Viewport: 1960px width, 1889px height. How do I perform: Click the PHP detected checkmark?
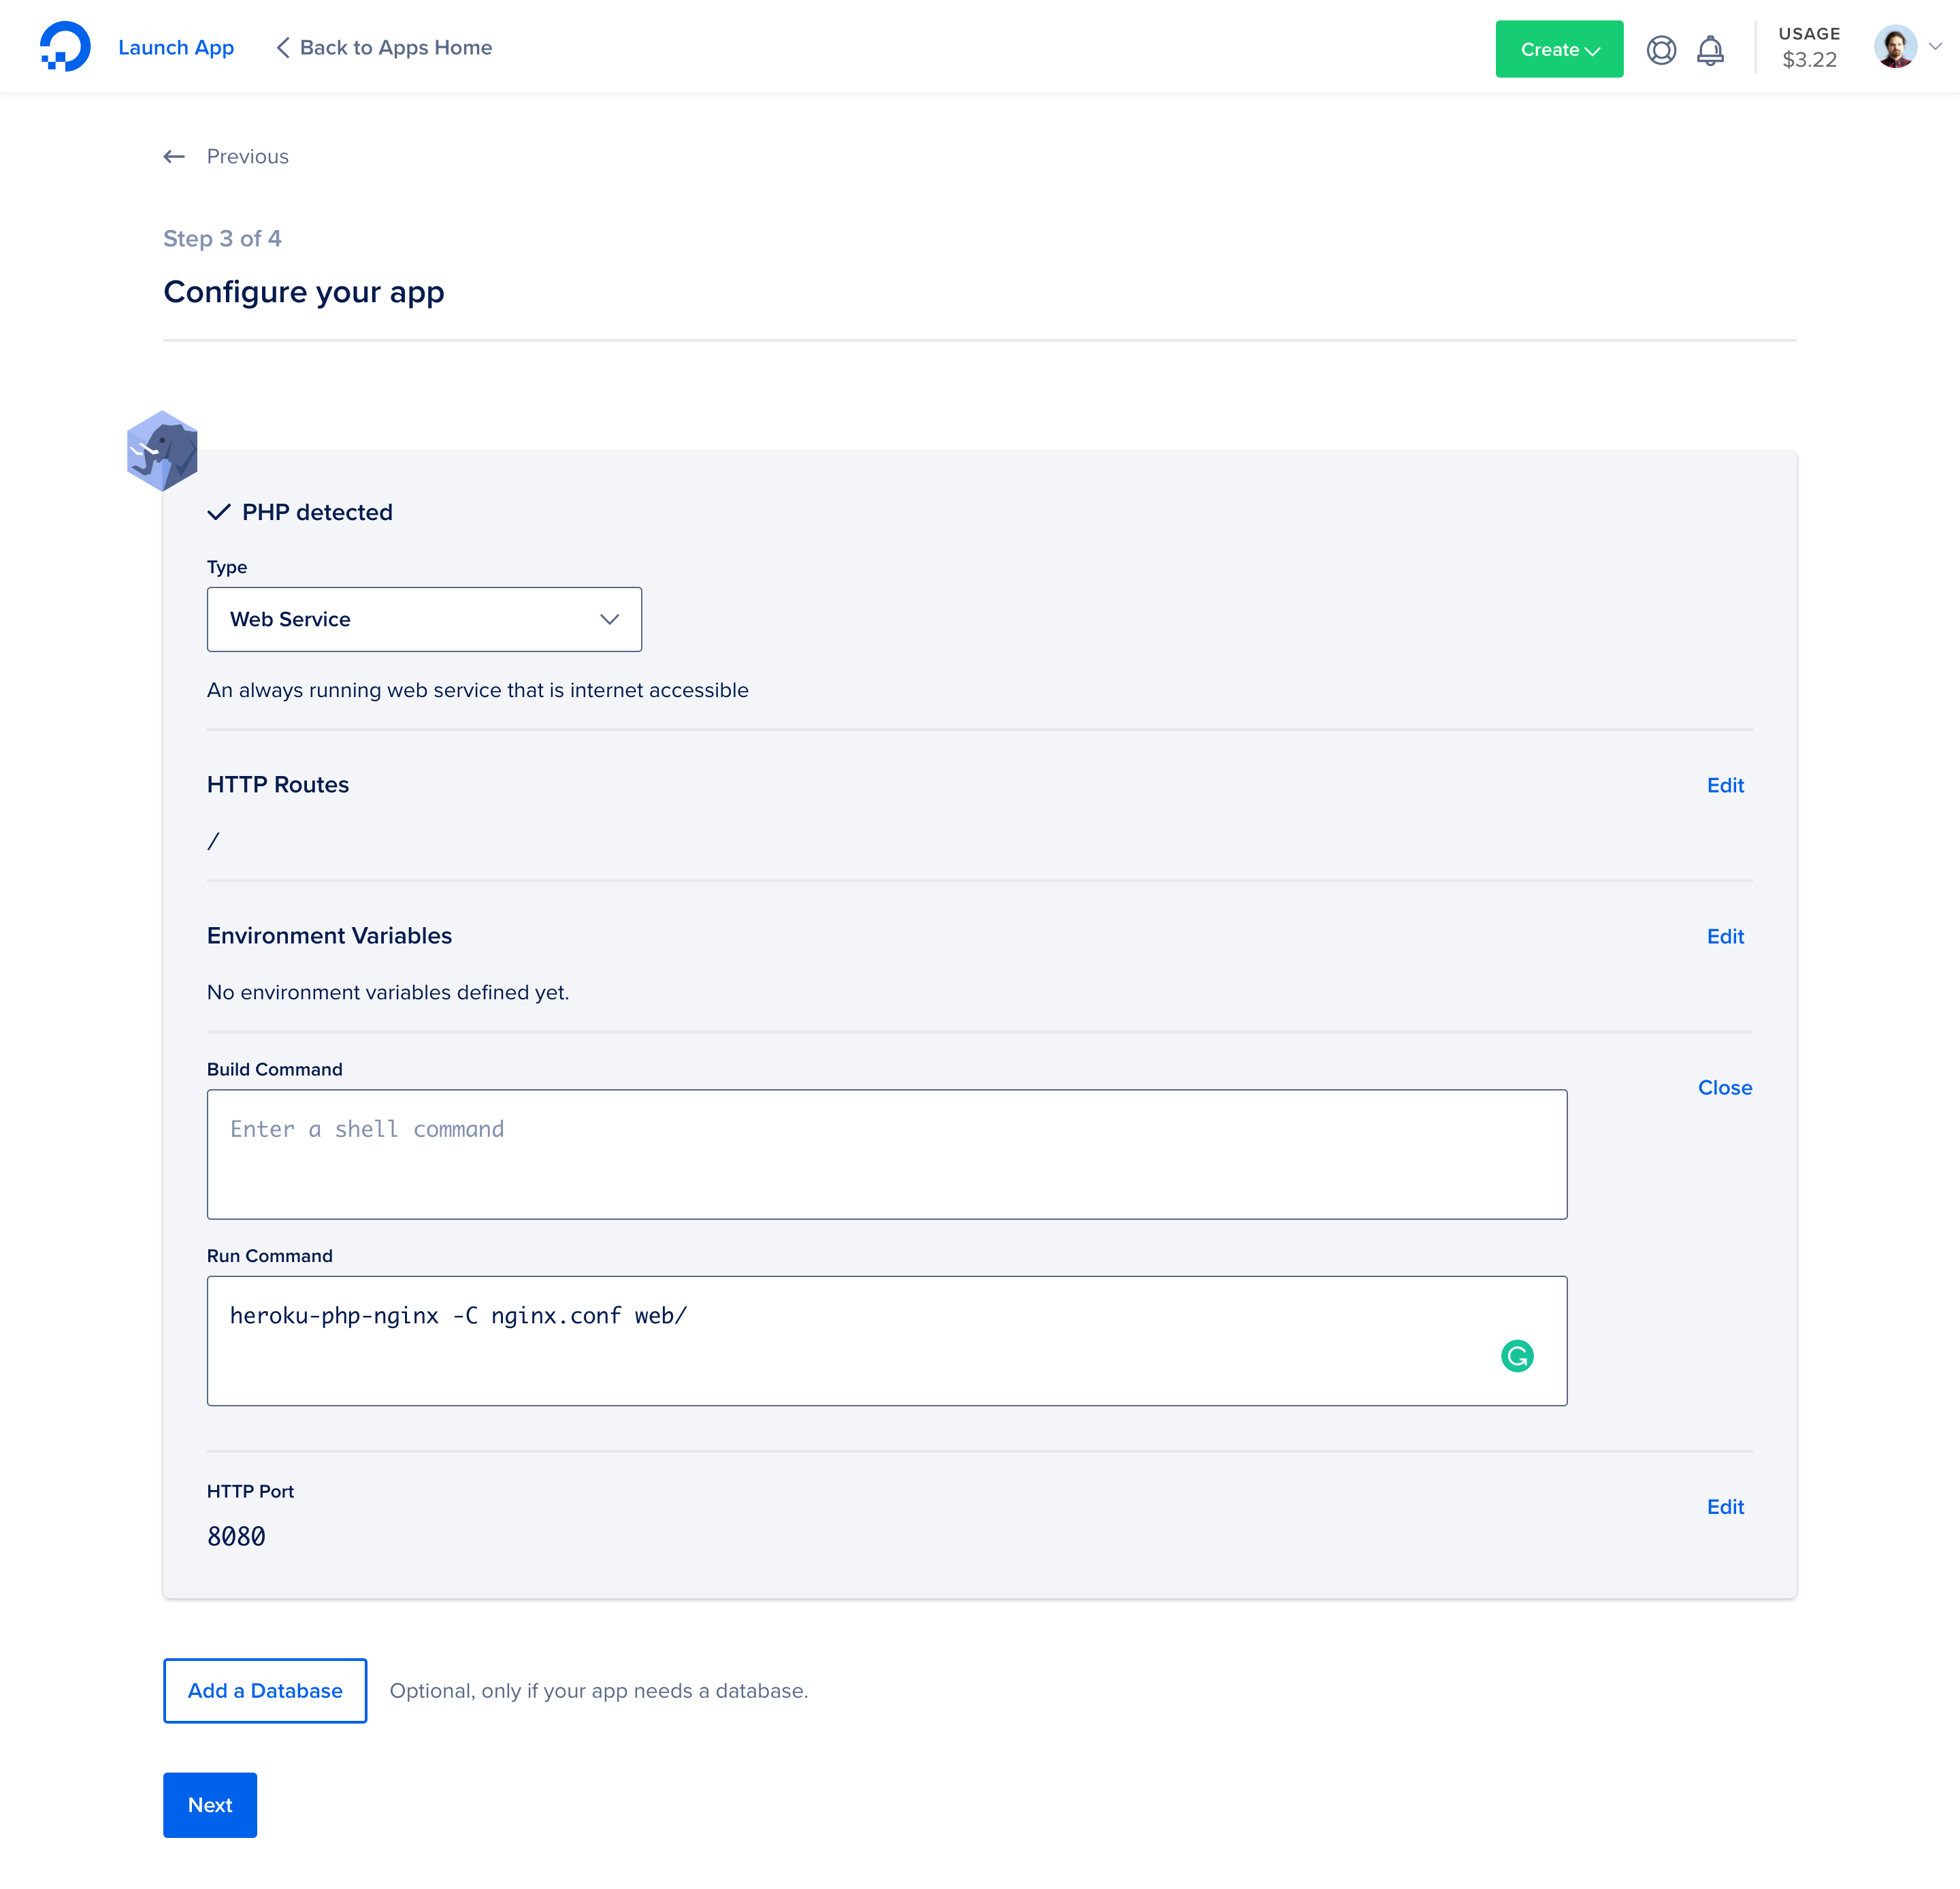pos(219,513)
